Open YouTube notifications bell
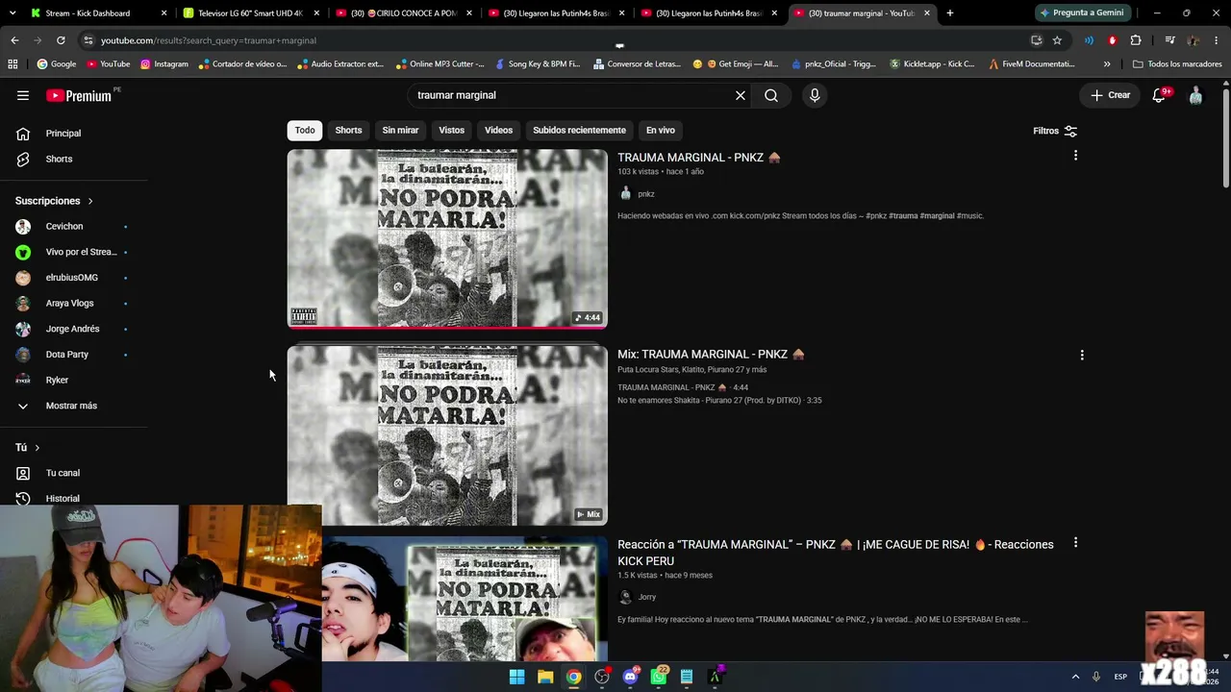 pyautogui.click(x=1160, y=95)
